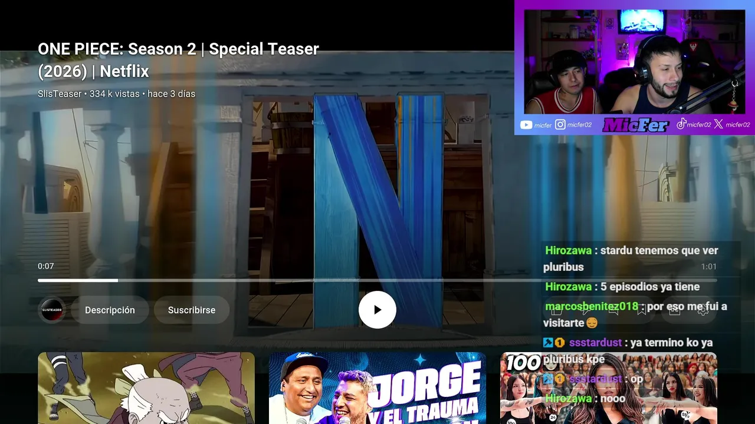The height and width of the screenshot is (424, 755).
Task: Open the Descripción panel
Action: [110, 310]
